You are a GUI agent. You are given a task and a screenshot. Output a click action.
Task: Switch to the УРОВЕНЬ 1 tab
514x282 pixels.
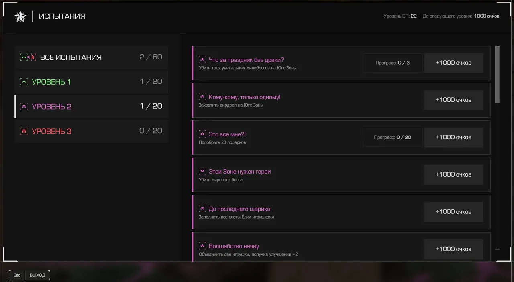92,82
